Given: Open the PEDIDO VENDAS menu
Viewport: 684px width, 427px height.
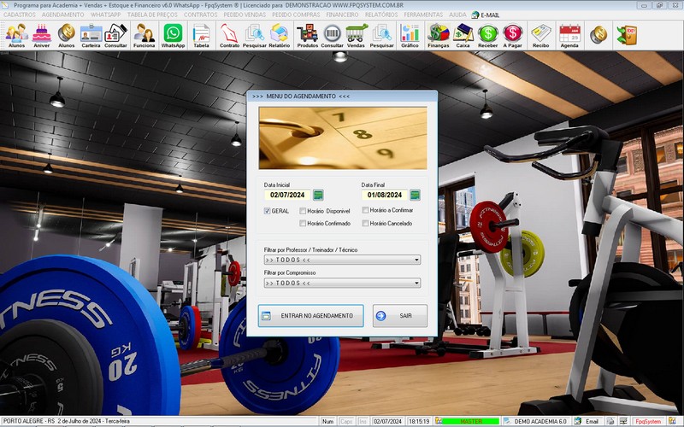Looking at the screenshot, I should [x=245, y=15].
